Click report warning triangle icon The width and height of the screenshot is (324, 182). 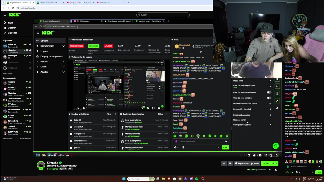(276, 170)
